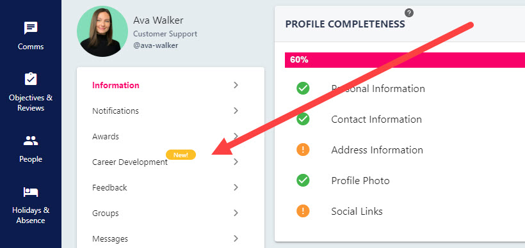The height and width of the screenshot is (248, 525).
Task: Click the Address Information warning icon
Action: [x=303, y=150]
